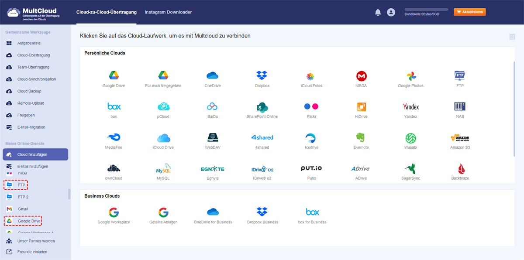Click Unser Partner werden link
This screenshot has width=524, height=260.
35,241
